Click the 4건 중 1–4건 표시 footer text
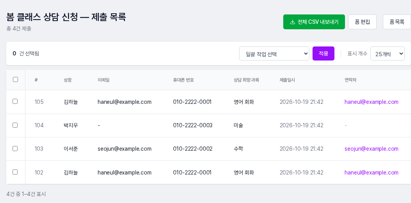411x203 pixels. (x=26, y=194)
